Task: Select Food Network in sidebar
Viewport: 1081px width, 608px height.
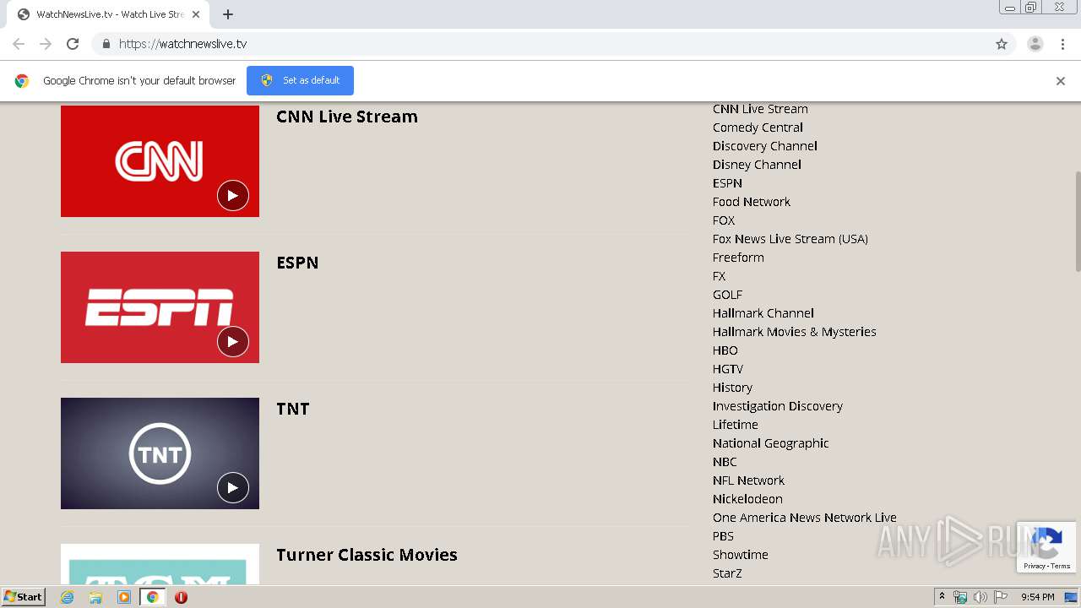Action: [752, 202]
